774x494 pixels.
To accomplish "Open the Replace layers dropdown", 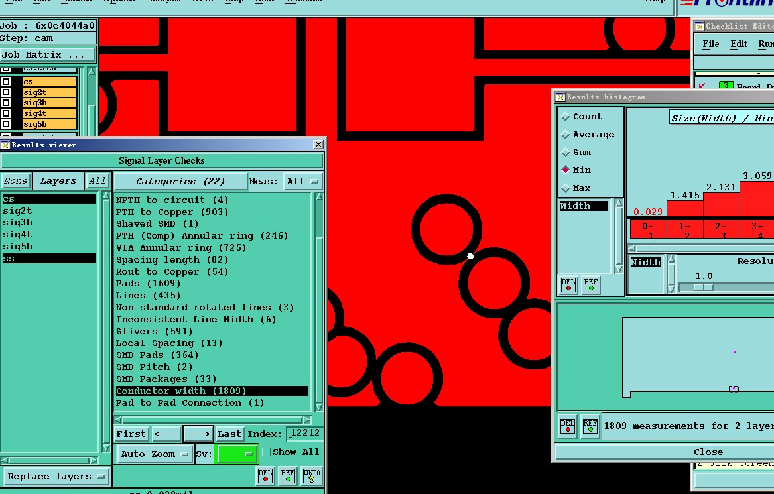I will (x=56, y=477).
